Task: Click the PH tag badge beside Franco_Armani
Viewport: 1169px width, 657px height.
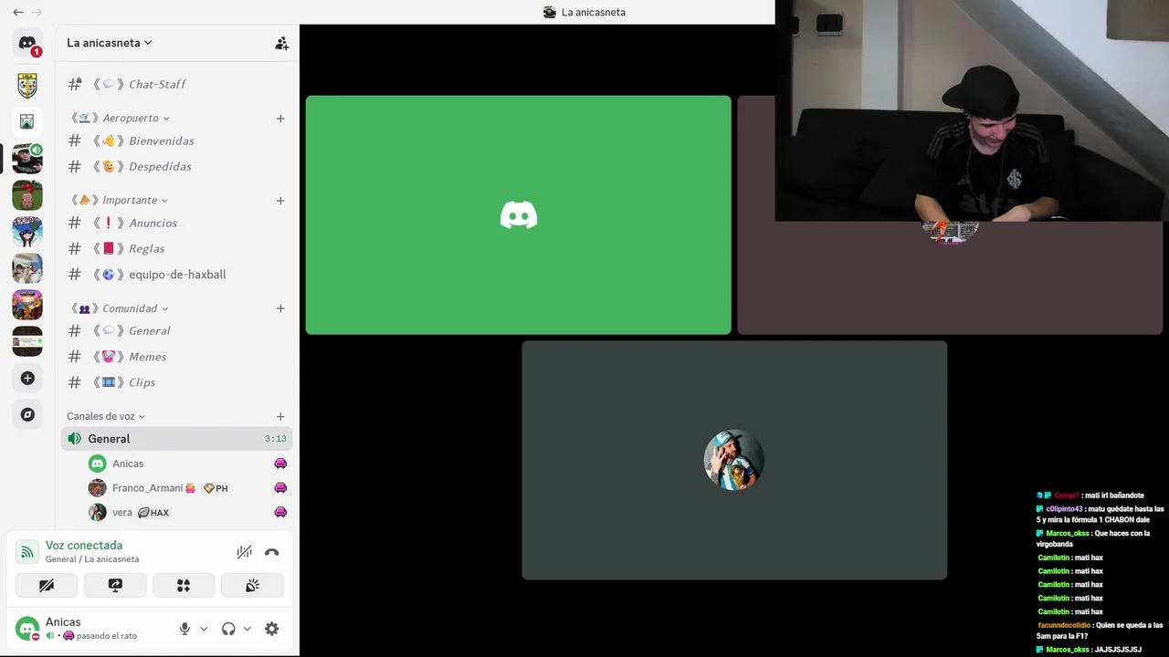Action: click(216, 488)
